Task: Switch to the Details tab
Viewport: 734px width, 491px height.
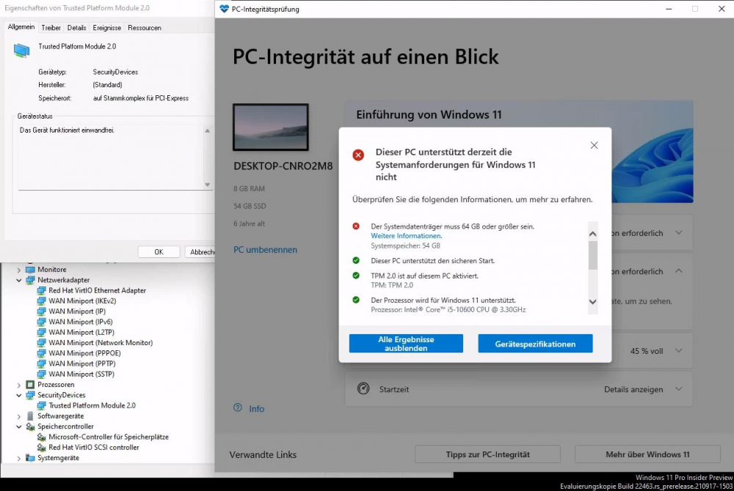Action: click(x=77, y=28)
